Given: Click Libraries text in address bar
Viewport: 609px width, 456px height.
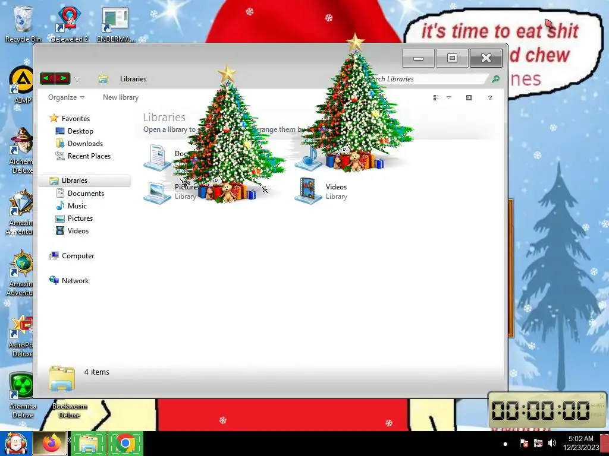Looking at the screenshot, I should (x=133, y=79).
